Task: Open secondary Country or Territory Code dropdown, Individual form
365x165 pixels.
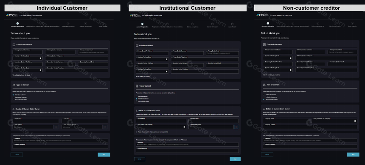Action: (28, 70)
